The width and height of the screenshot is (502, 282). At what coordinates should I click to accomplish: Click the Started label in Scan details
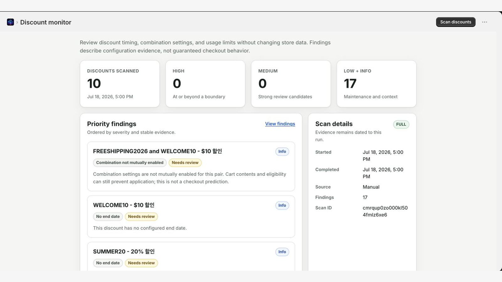coord(323,152)
